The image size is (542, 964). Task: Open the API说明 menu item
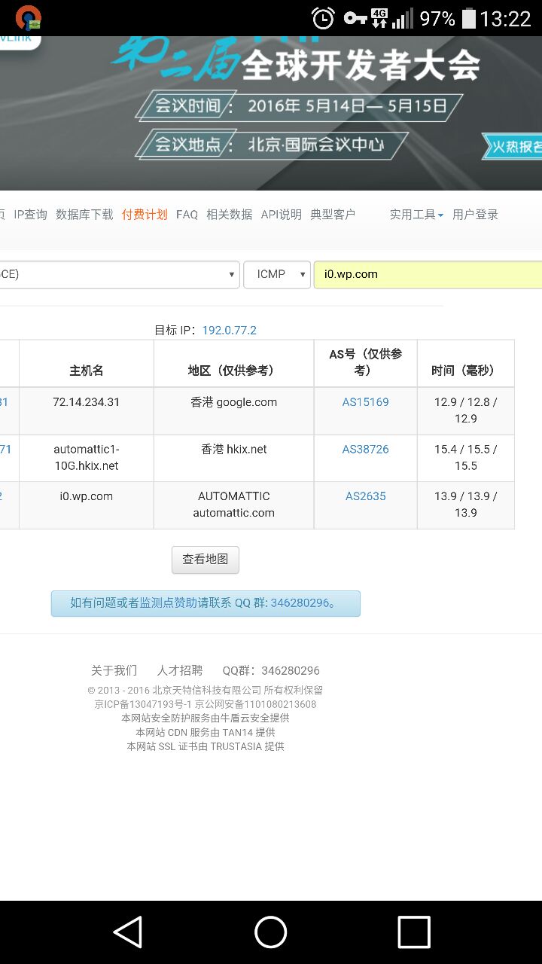pos(281,215)
